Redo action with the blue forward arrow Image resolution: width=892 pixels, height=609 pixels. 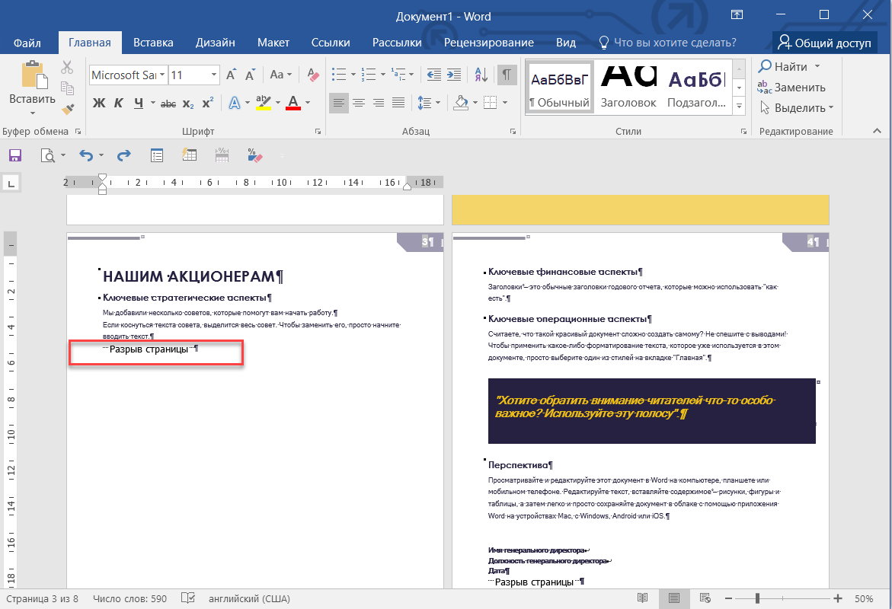(x=123, y=155)
